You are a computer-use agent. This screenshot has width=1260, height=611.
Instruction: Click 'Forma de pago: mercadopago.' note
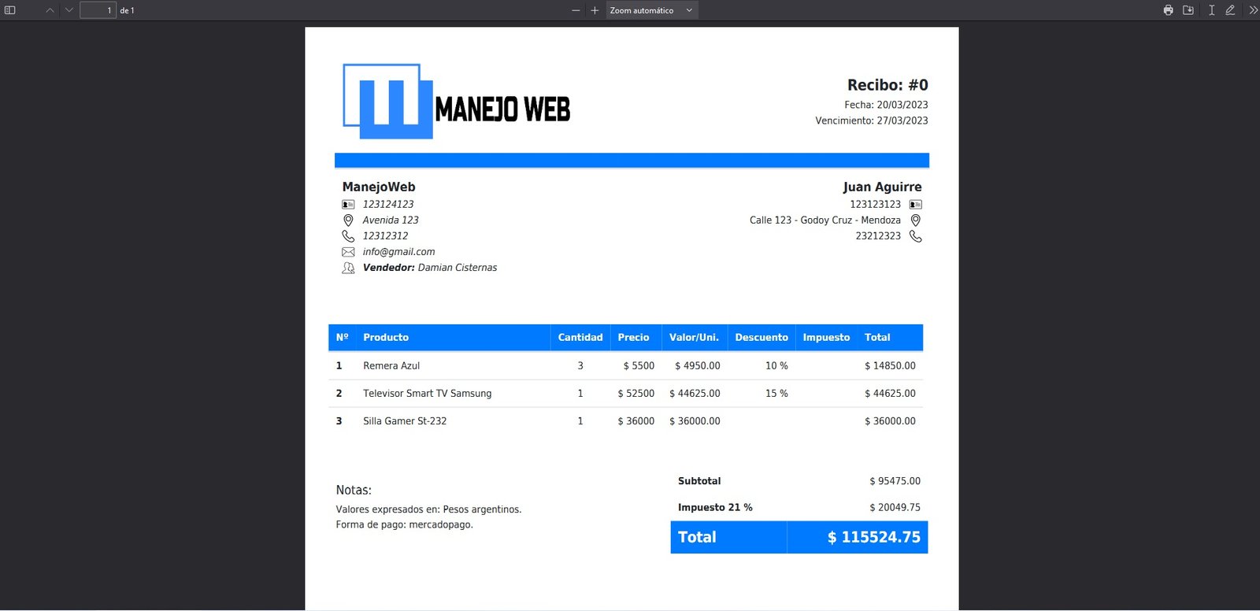click(x=404, y=525)
